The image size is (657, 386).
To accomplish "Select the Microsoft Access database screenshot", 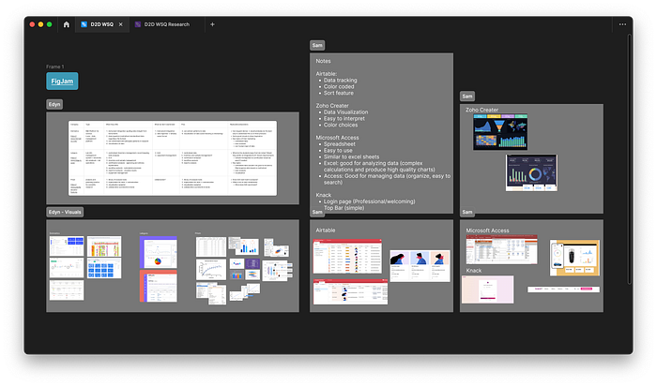I will 501,249.
